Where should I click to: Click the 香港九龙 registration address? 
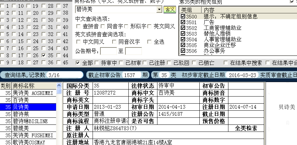point(133,142)
